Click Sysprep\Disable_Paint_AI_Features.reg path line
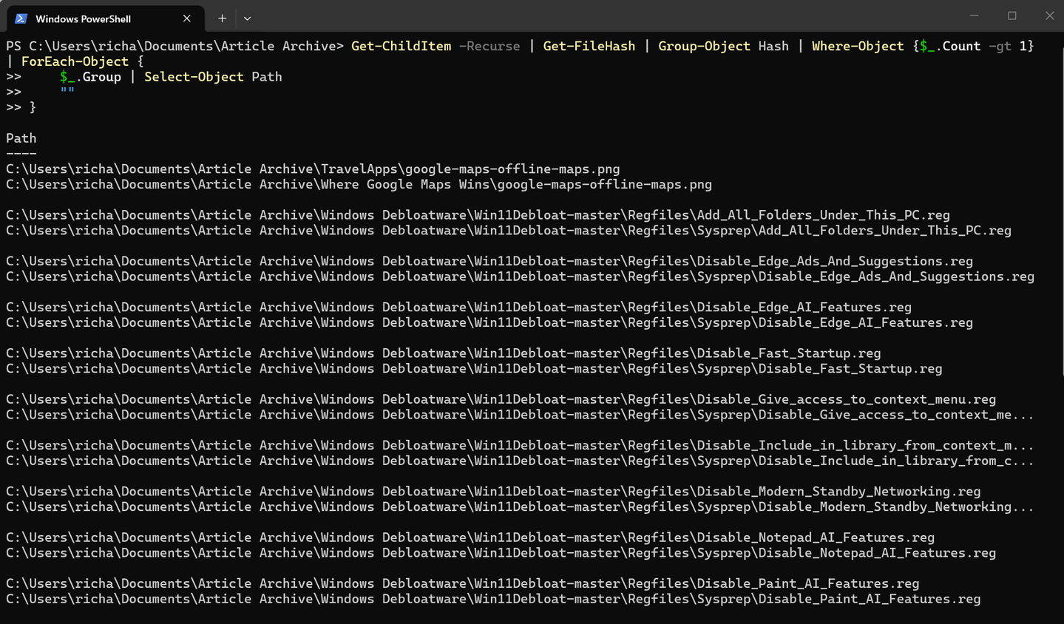 pyautogui.click(x=493, y=599)
